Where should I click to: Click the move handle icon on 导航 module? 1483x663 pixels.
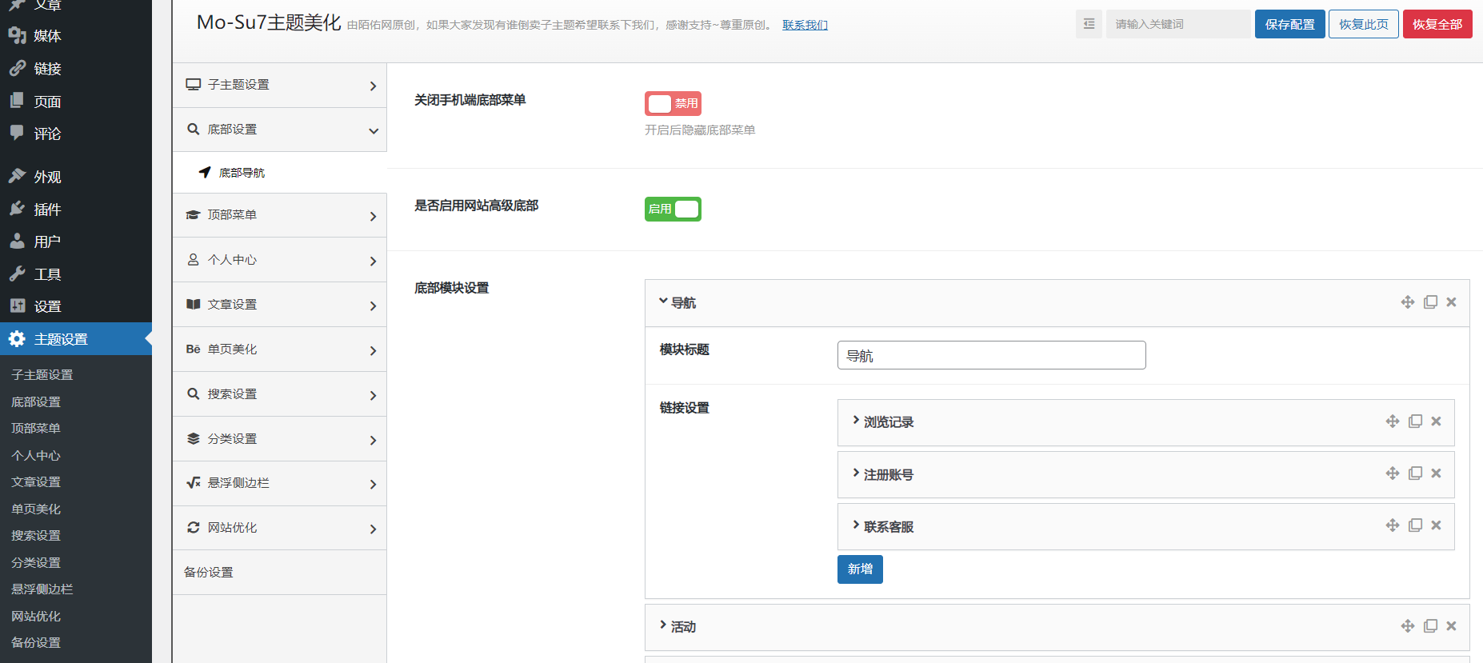(x=1408, y=302)
